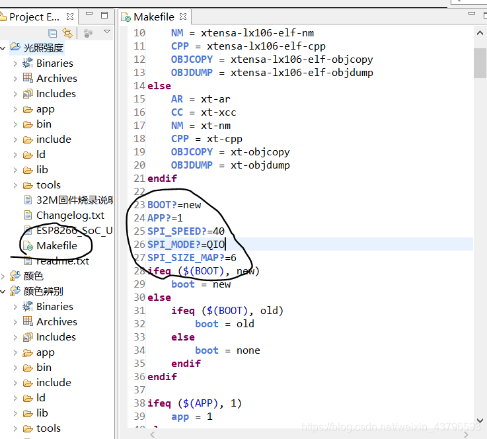This screenshot has height=439, width=487.
Task: Minimize the Project Explorer panel
Action: [x=89, y=14]
